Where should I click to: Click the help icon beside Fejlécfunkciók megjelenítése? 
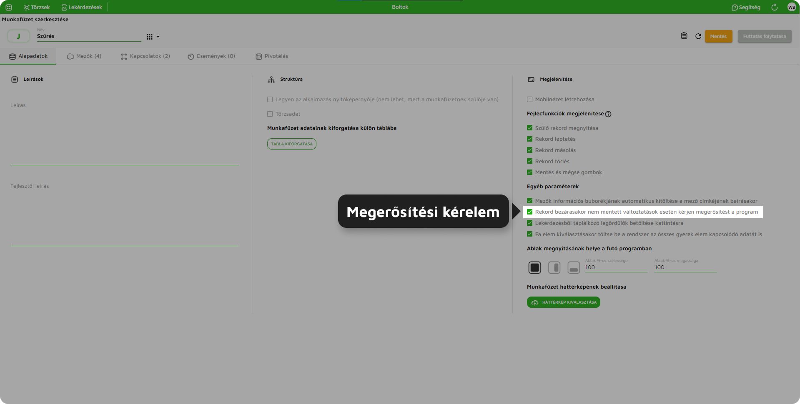click(x=608, y=114)
